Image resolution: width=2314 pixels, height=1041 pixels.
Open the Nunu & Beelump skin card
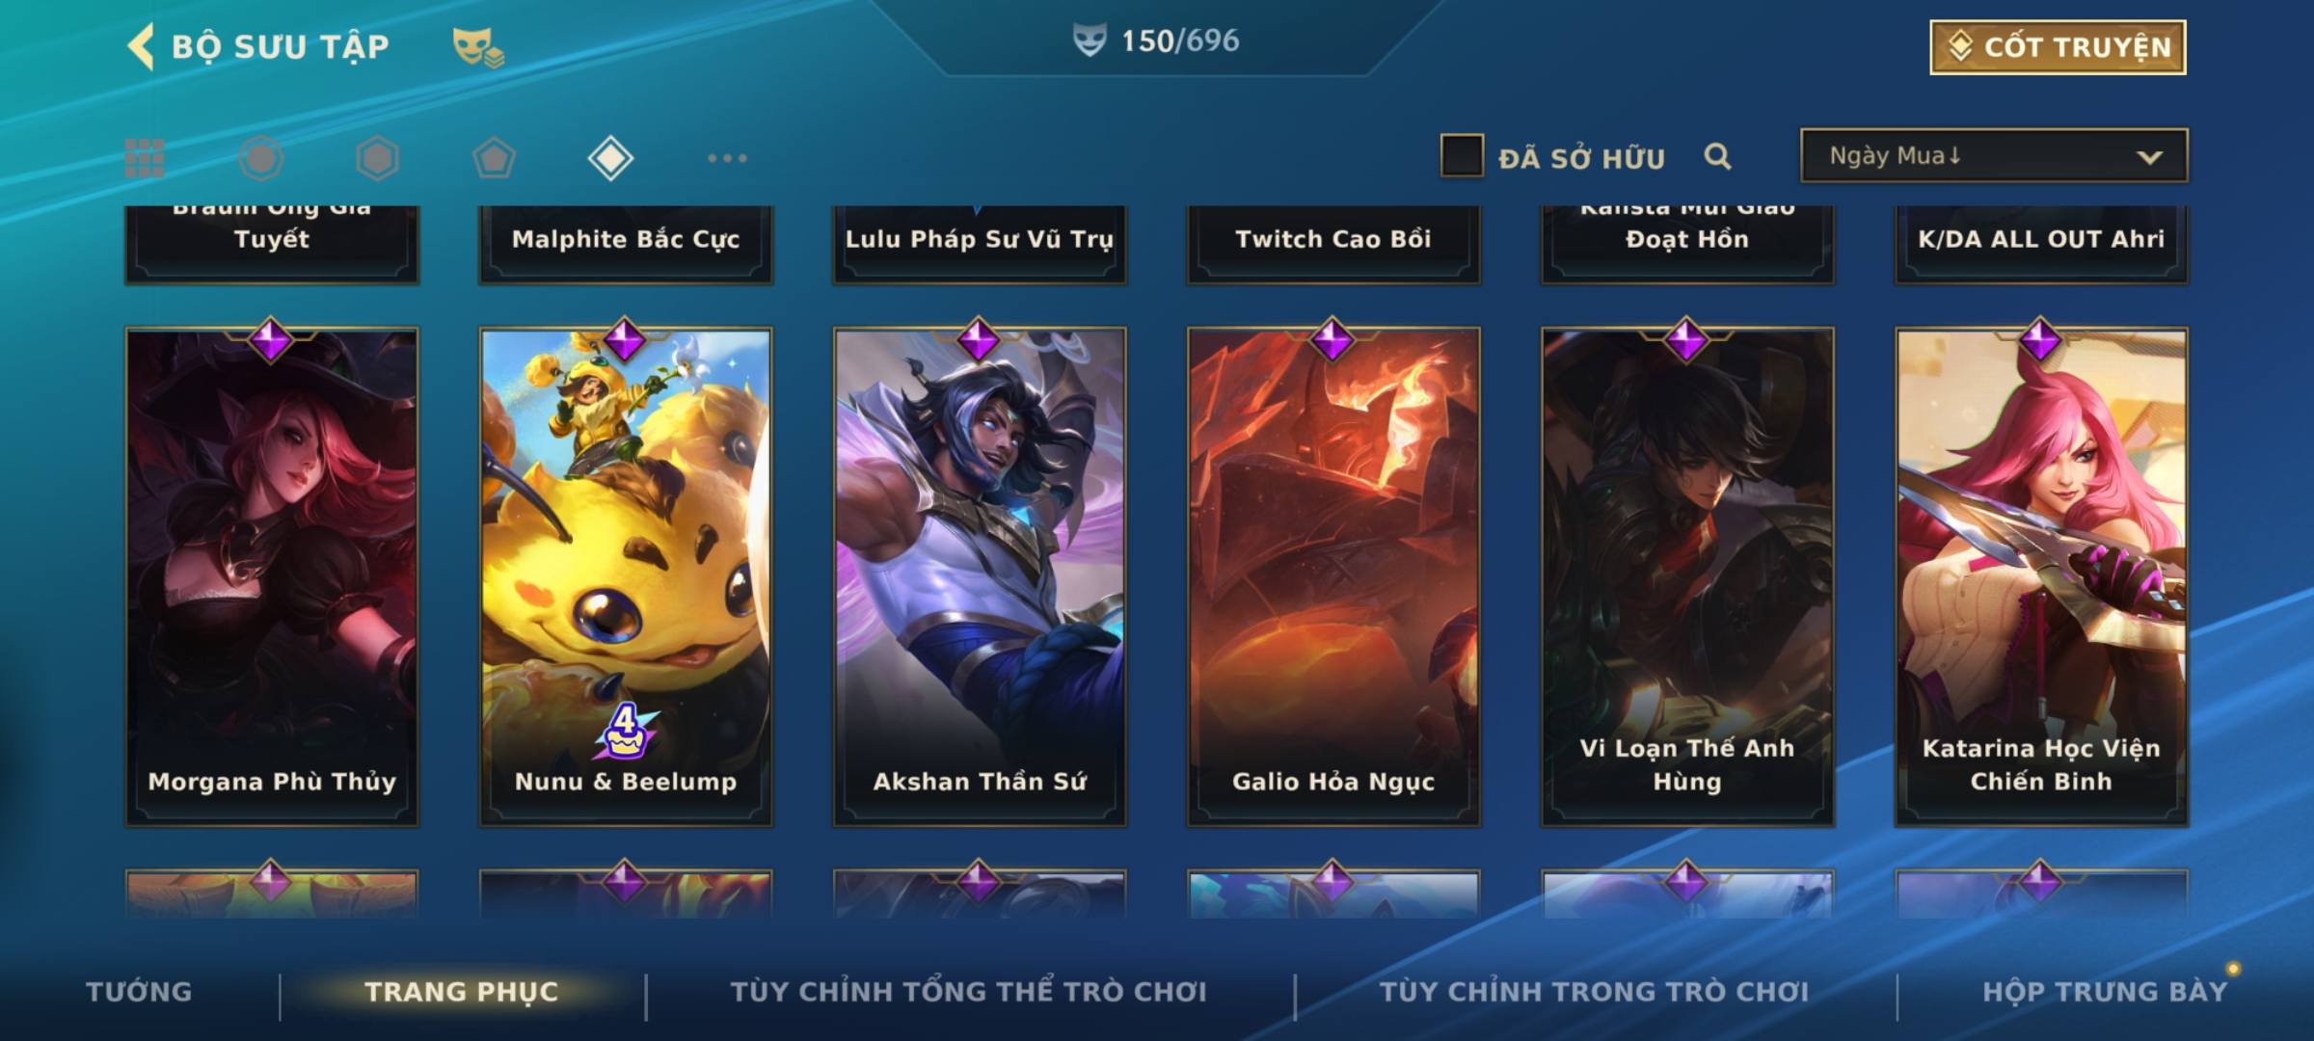point(626,576)
